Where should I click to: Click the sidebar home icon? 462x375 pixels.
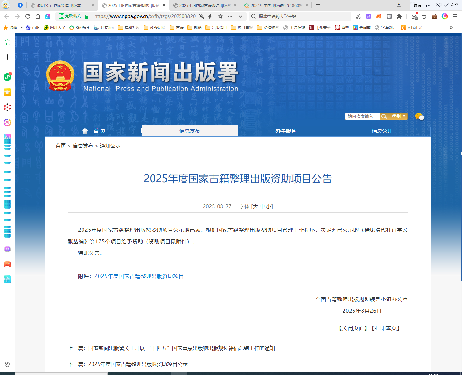[7, 42]
